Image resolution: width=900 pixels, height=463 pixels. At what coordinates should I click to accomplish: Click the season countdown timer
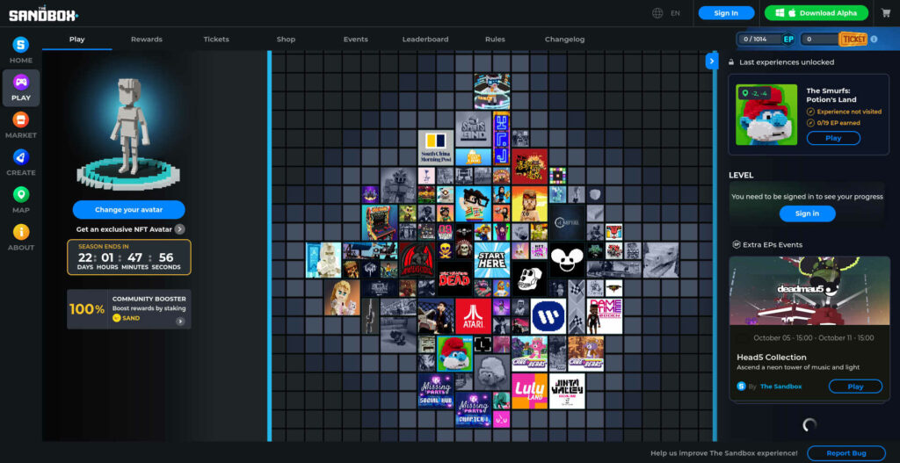click(129, 257)
